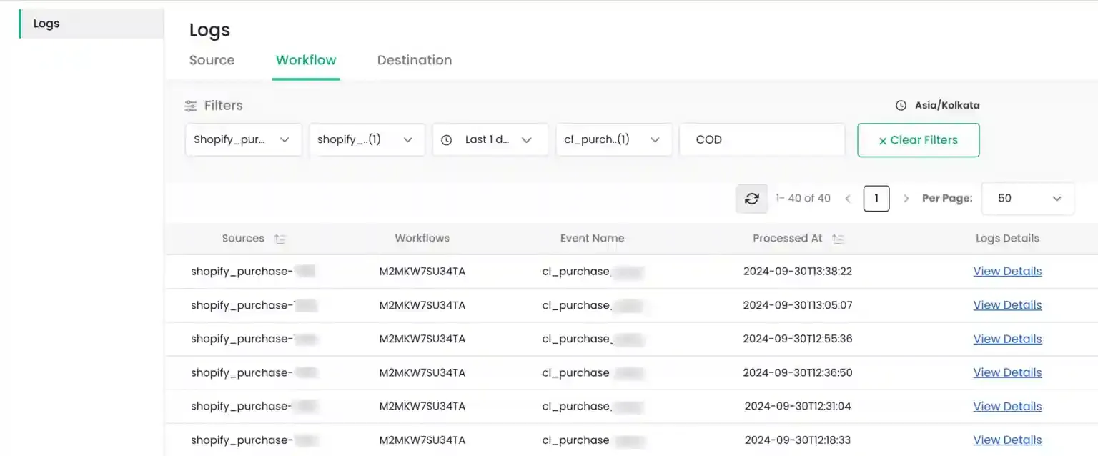Click timestamp 2024-09-30T12:31:04

tap(798, 407)
